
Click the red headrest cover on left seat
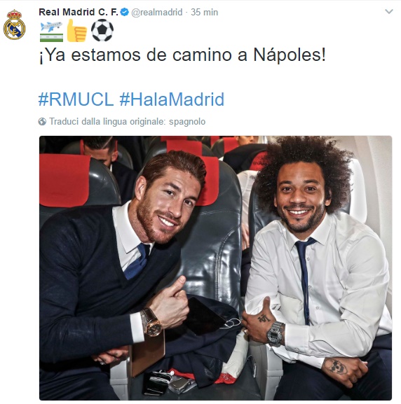click(x=64, y=180)
